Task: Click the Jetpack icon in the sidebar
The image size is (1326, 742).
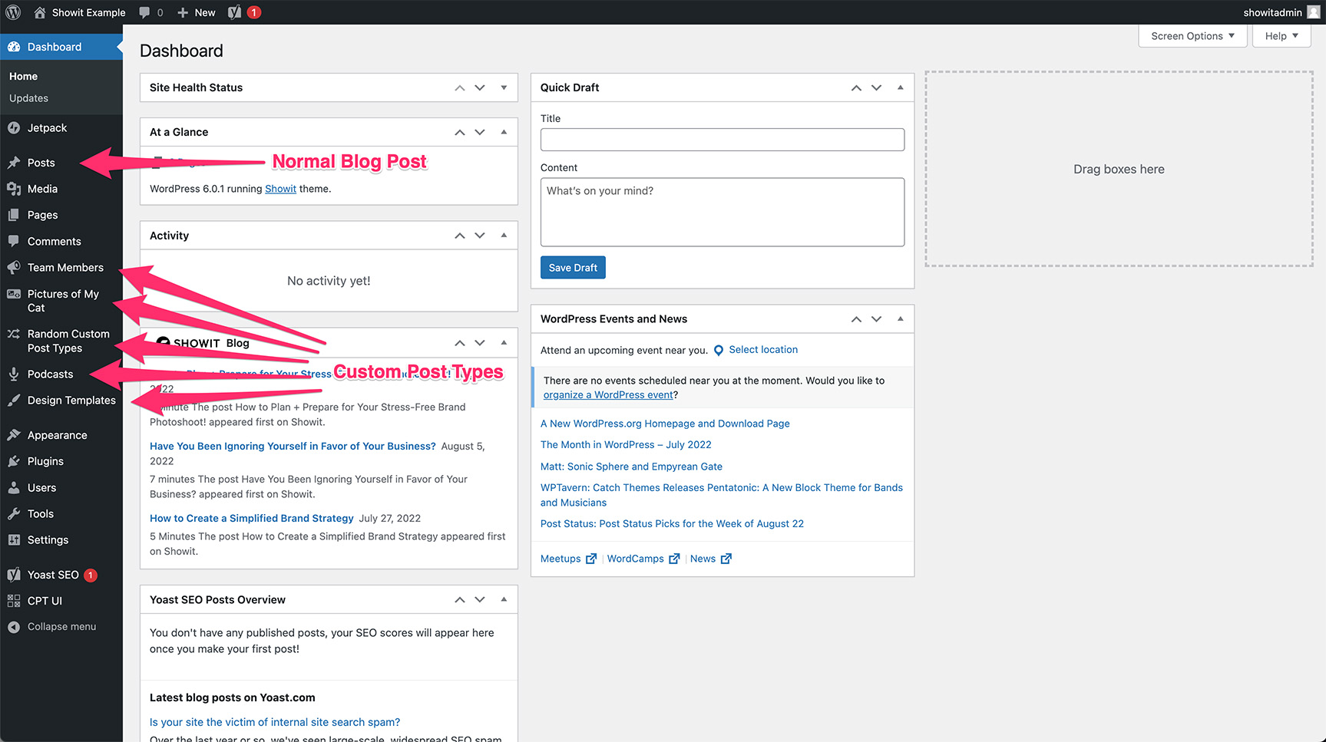Action: point(14,127)
